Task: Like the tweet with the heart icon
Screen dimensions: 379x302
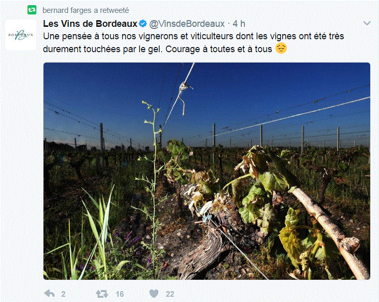Action: (x=154, y=294)
